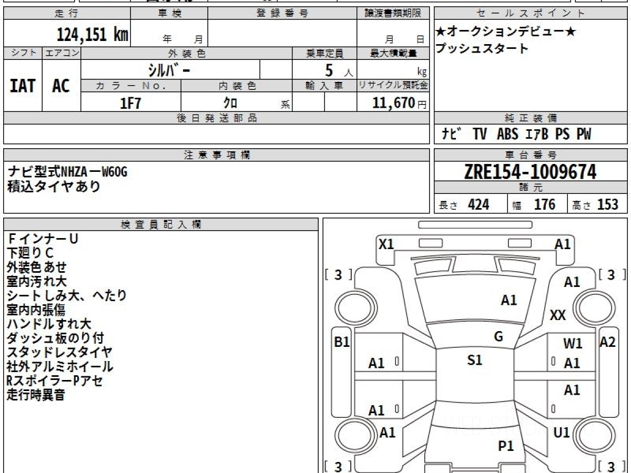Screen dimensions: 631x473
Task: Select the 検査員記入欄 header
Action: click(x=161, y=224)
